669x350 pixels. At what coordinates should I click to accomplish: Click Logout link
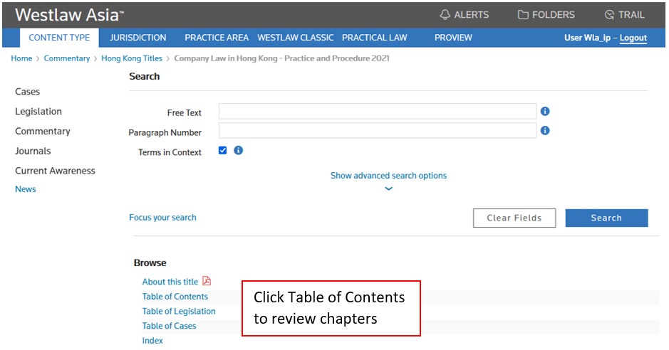(633, 38)
